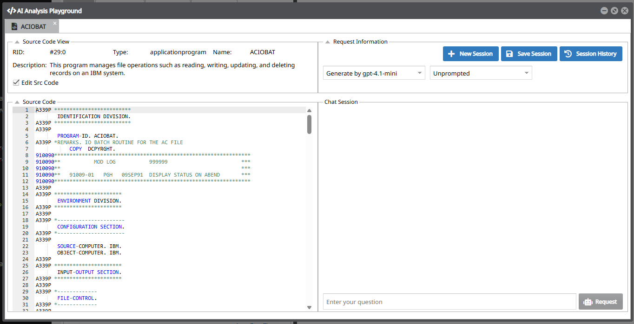
Task: Collapse the Source Code View panel
Action: [x=17, y=42]
